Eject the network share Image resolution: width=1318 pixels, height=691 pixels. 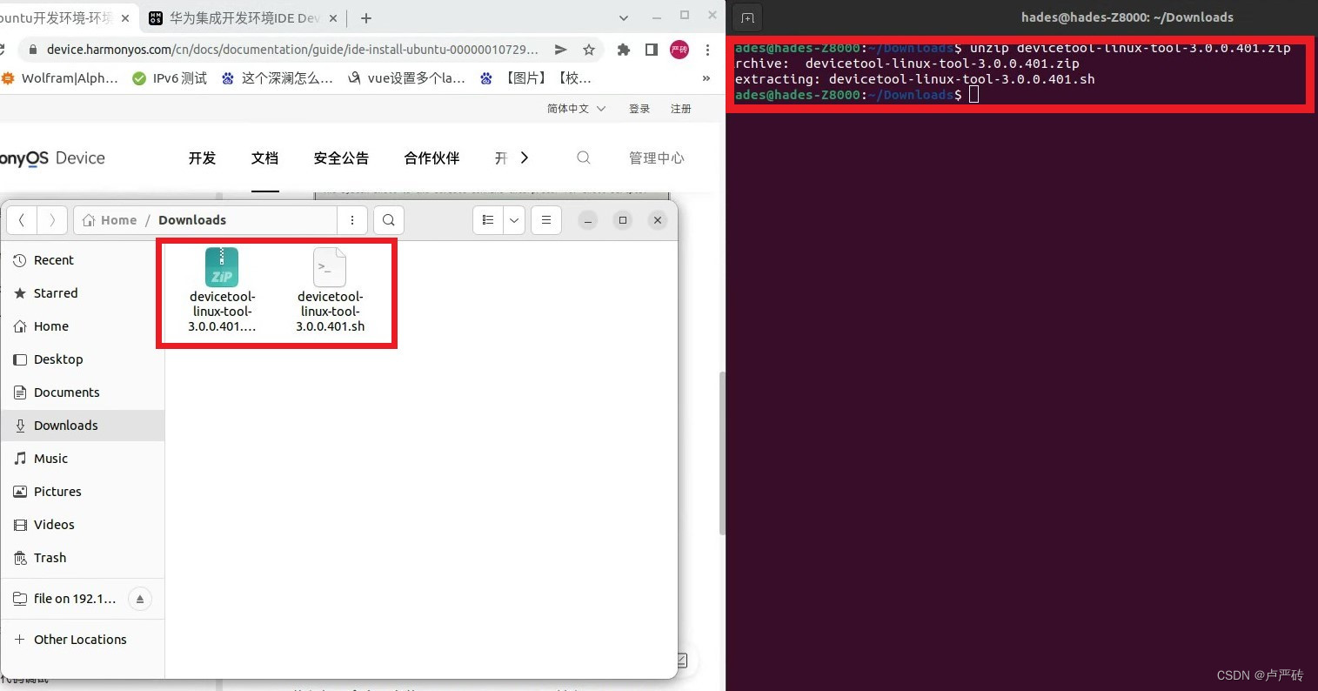[139, 599]
